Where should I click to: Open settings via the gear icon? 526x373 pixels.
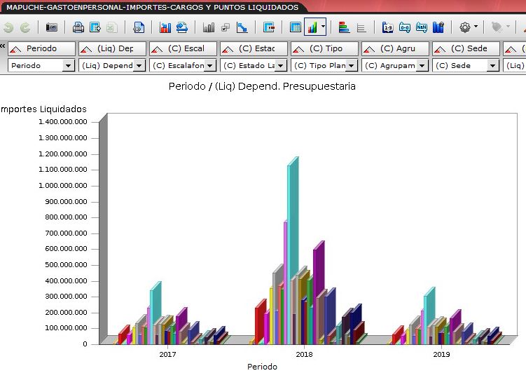464,27
